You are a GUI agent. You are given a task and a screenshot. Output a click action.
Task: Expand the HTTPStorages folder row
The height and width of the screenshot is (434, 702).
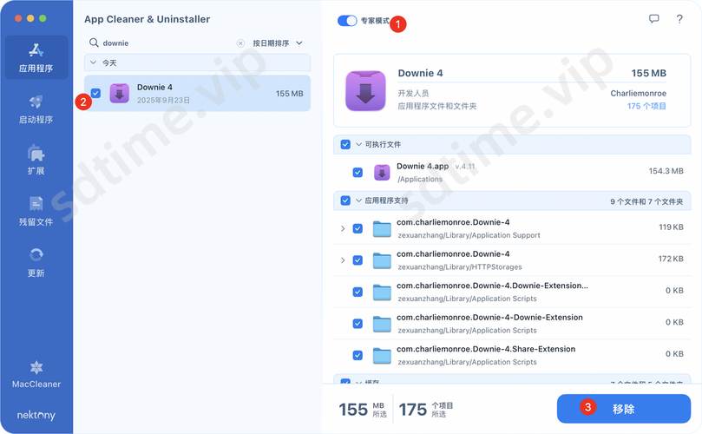point(343,260)
